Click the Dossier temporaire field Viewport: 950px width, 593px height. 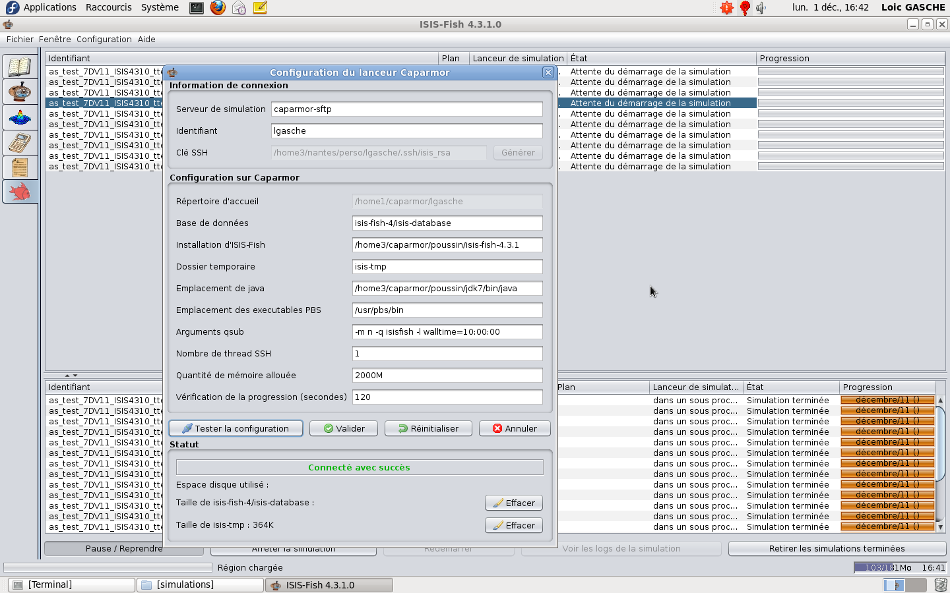pos(447,267)
